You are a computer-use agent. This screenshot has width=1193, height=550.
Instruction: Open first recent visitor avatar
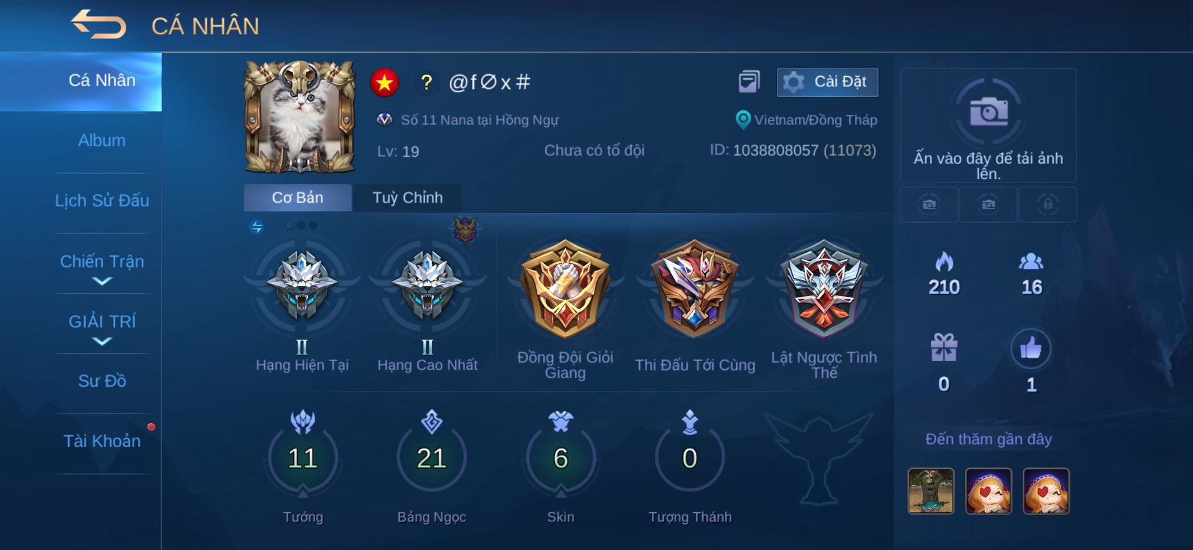930,490
